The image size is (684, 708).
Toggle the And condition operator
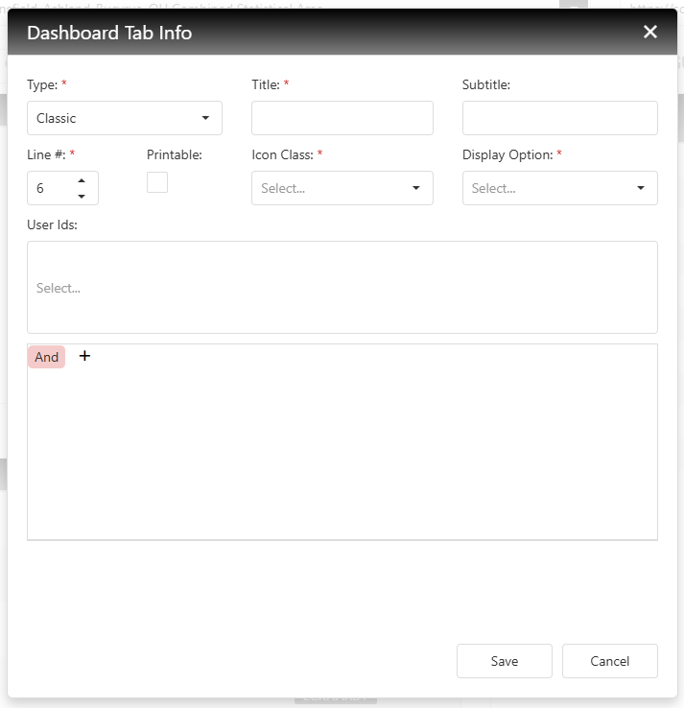pyautogui.click(x=46, y=357)
